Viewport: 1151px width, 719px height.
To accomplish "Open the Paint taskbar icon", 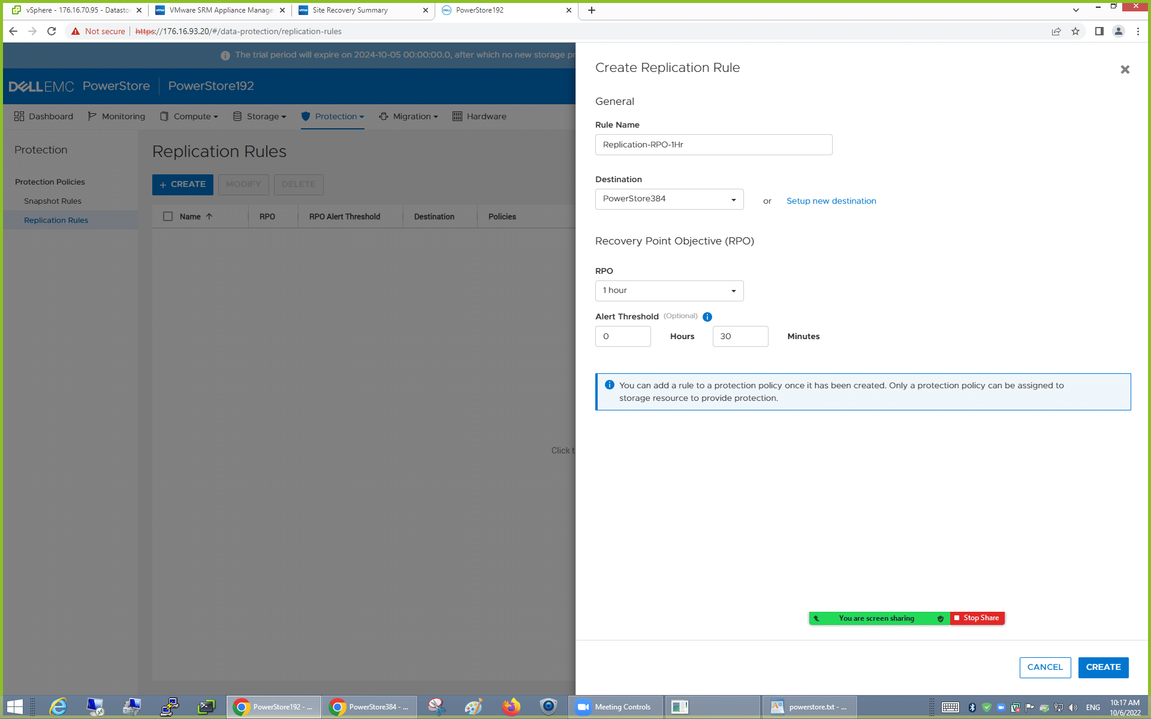I will (474, 707).
